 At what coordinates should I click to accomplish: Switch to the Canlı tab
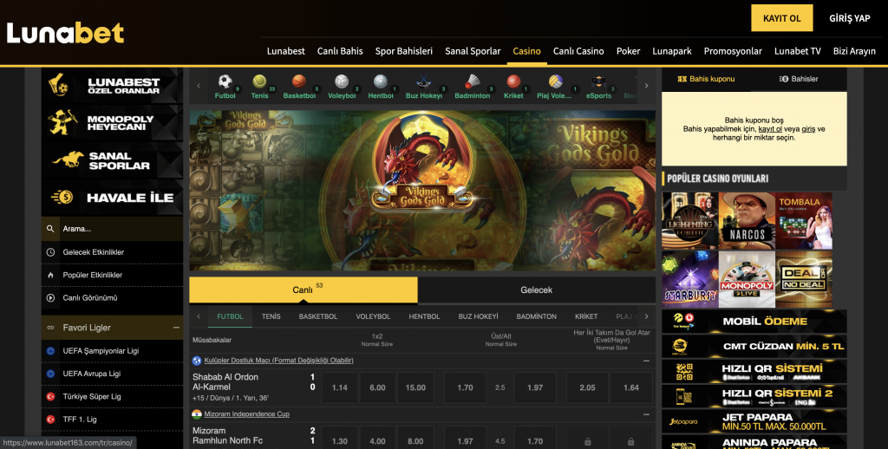(304, 290)
